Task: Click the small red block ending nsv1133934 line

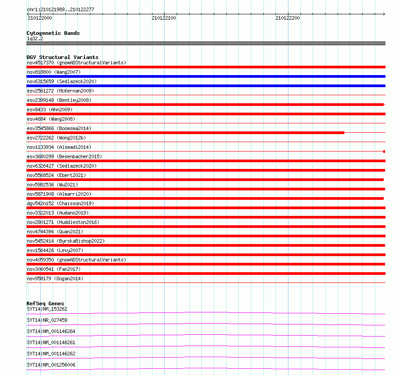Action: pos(384,152)
